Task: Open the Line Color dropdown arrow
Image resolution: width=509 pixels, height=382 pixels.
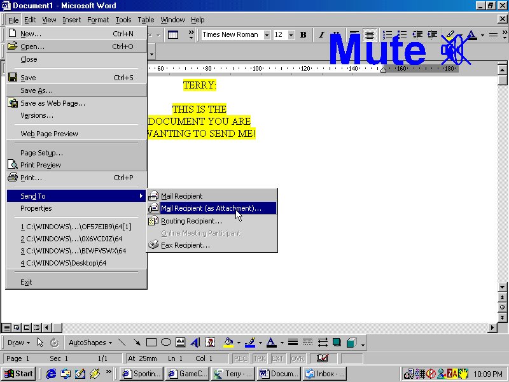Action: [260, 343]
